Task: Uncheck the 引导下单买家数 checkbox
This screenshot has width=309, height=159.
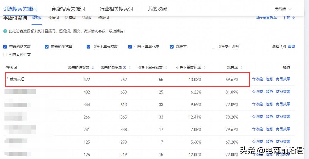Action: point(88,47)
